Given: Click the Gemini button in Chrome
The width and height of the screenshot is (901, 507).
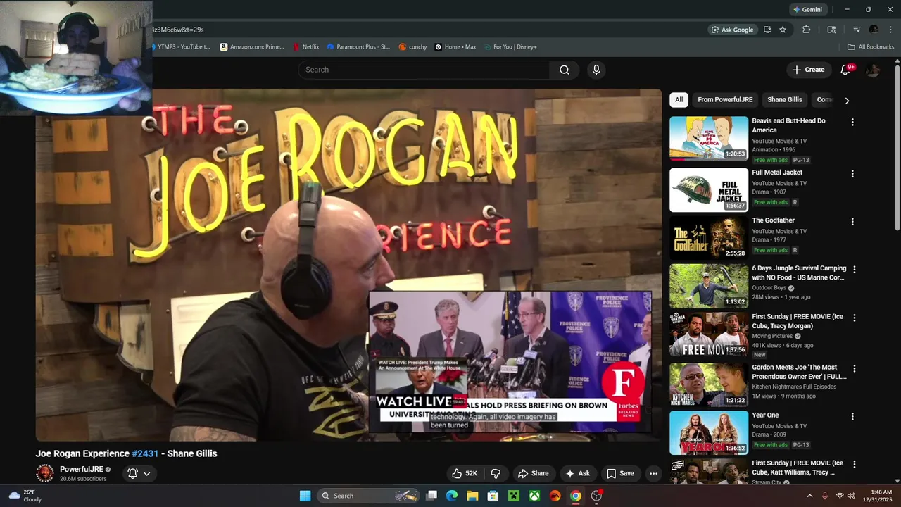Looking at the screenshot, I should click(807, 10).
